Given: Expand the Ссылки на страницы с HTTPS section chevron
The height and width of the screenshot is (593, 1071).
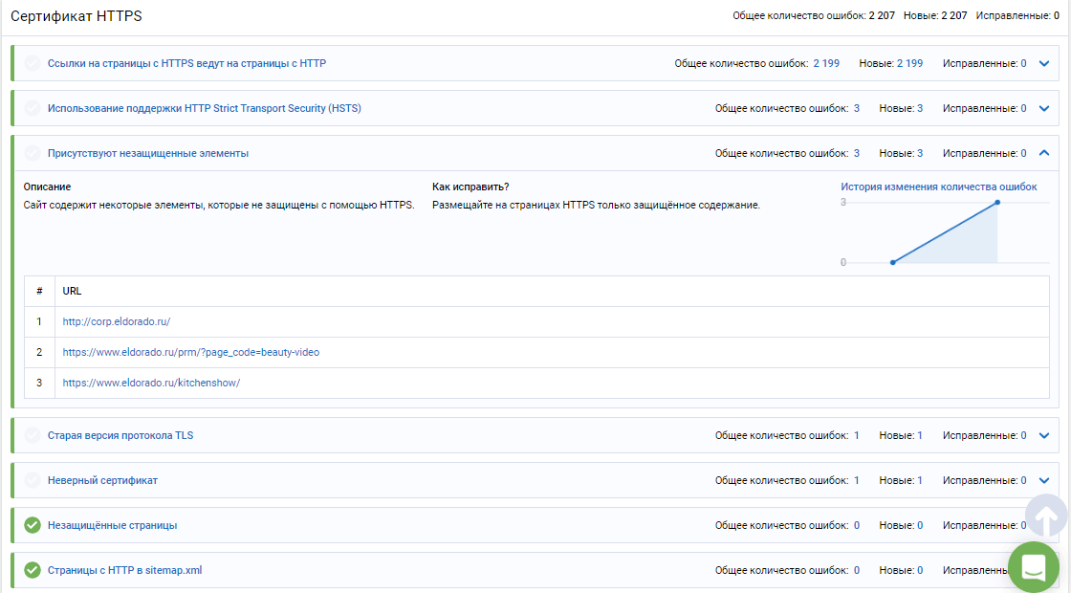Looking at the screenshot, I should tap(1043, 63).
